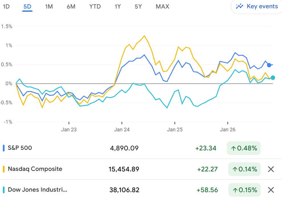Click the Jan 26 date label on axis

(228, 130)
